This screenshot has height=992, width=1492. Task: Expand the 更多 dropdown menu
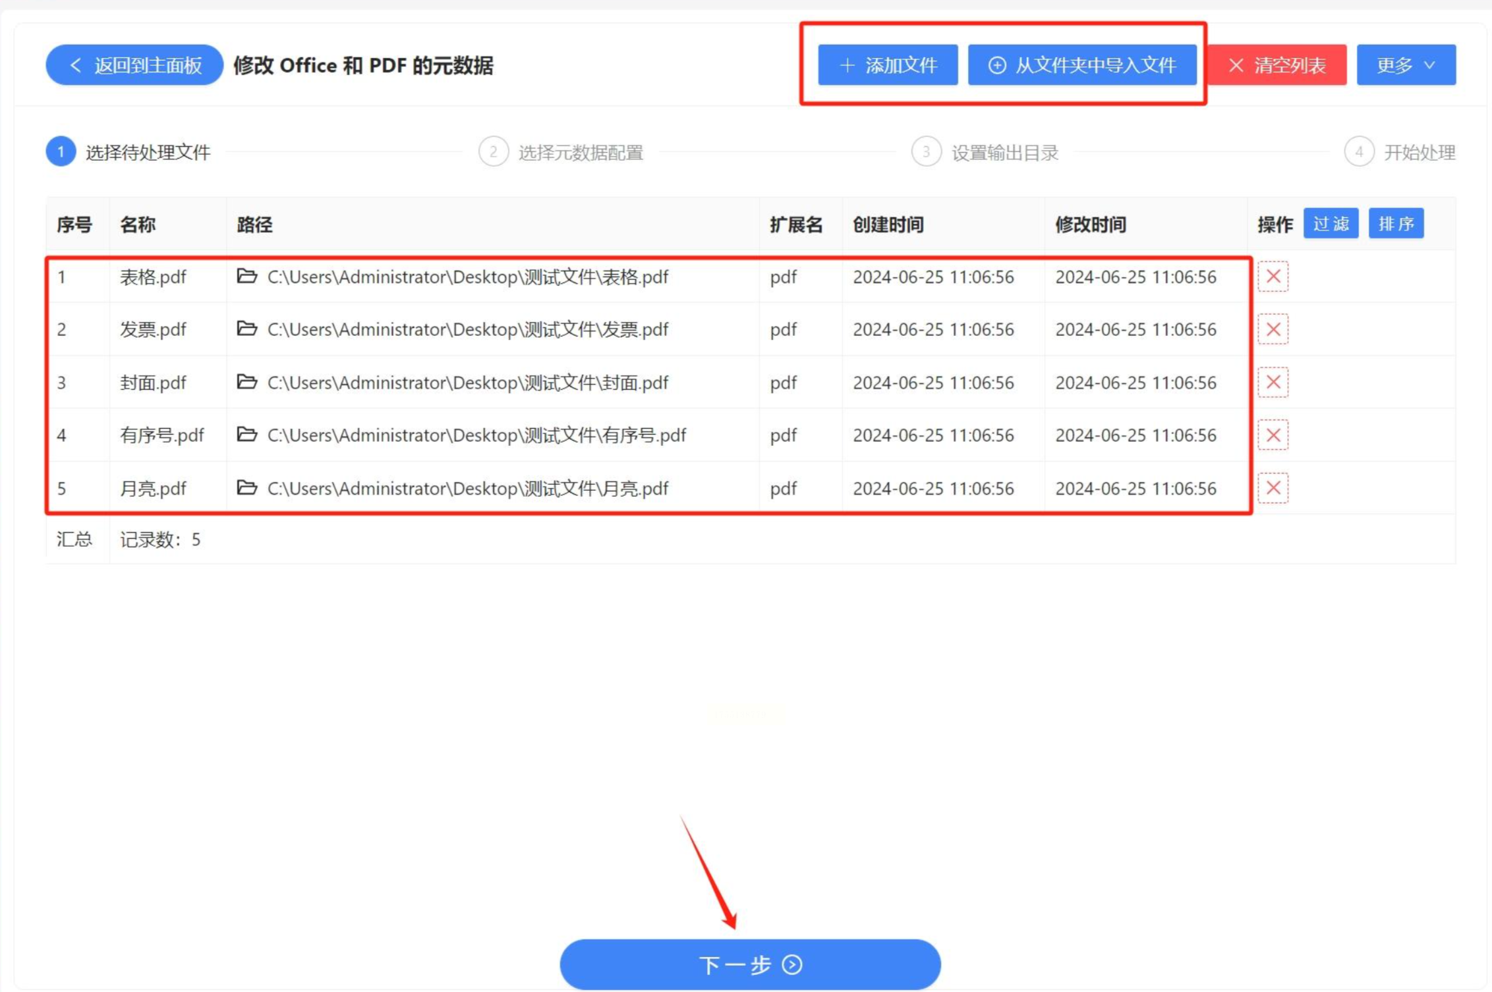(x=1406, y=65)
